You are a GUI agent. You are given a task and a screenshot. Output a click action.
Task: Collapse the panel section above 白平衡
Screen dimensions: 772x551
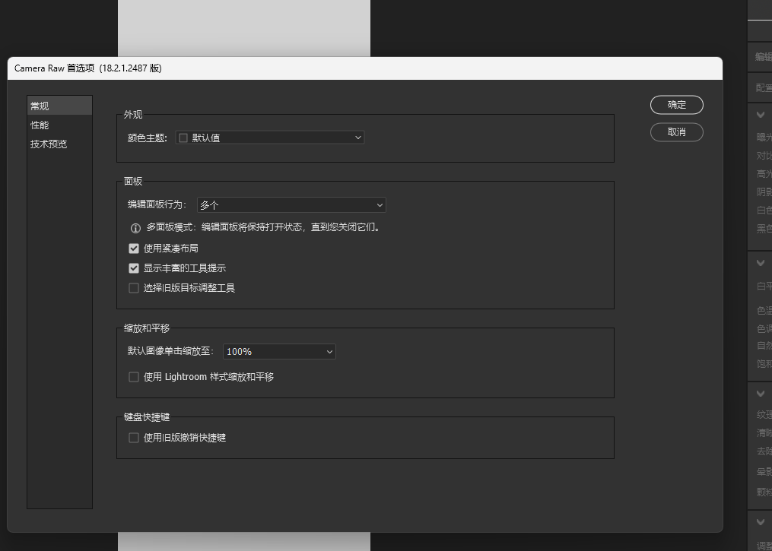pos(760,263)
